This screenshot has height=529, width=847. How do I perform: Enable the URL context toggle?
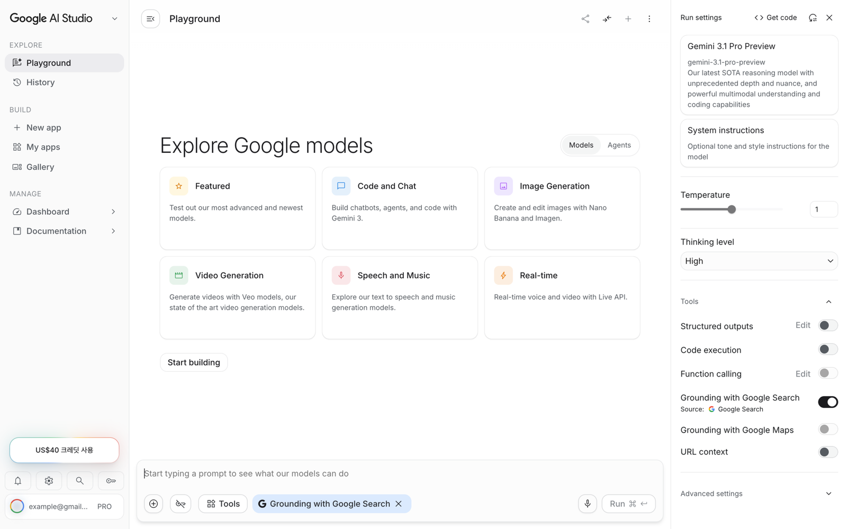(x=828, y=452)
